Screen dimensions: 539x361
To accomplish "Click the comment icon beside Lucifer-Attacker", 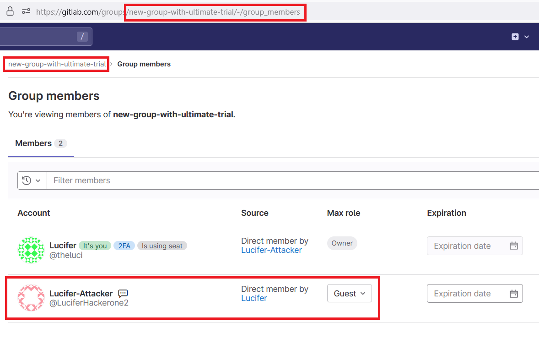I will (x=123, y=293).
